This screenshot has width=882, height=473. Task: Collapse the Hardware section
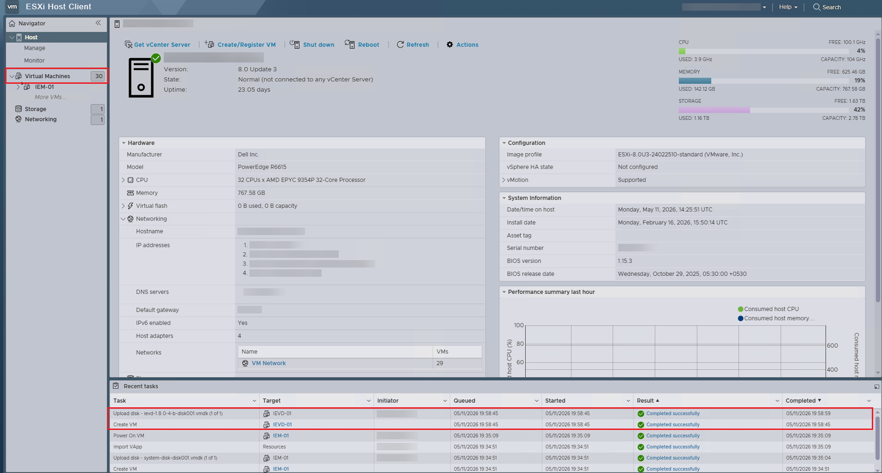pyautogui.click(x=124, y=143)
